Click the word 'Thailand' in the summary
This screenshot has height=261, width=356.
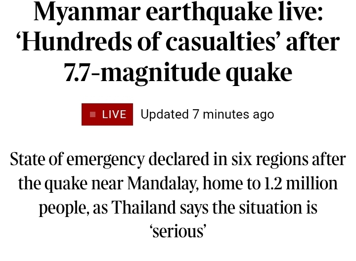(x=143, y=207)
